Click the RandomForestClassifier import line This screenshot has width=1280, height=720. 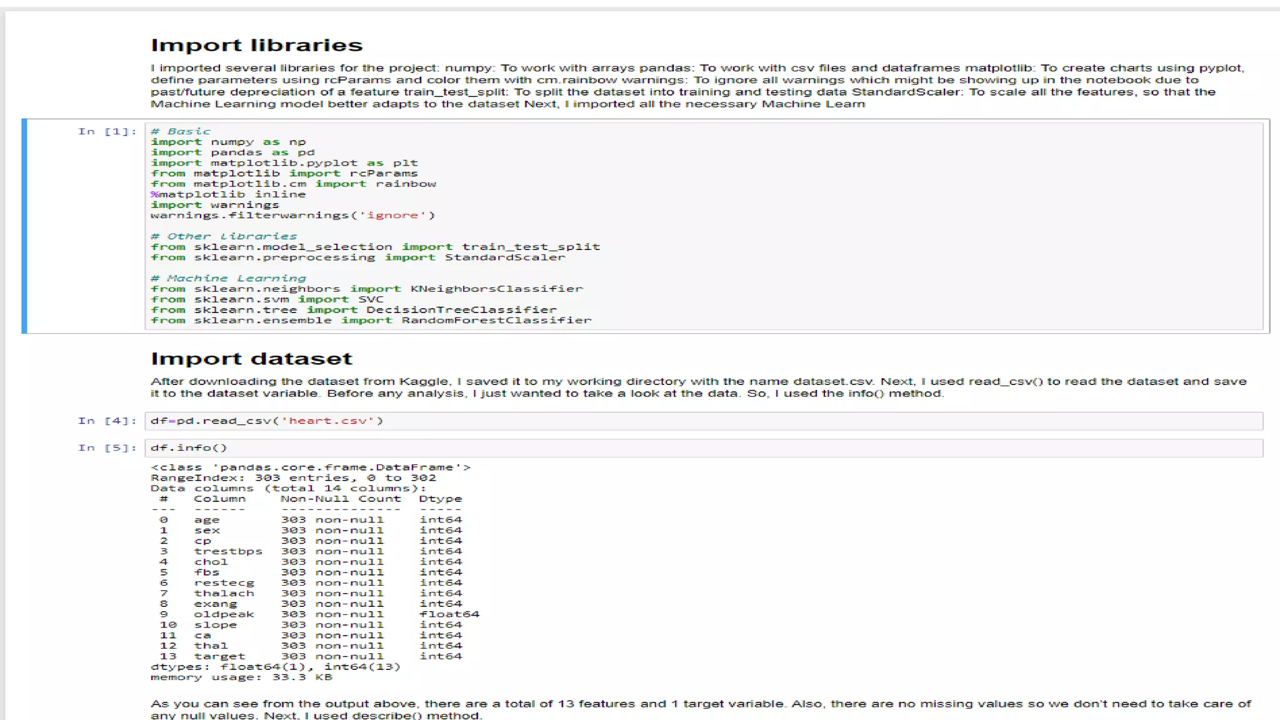point(371,320)
